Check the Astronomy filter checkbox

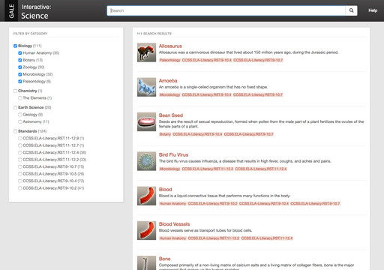tap(20, 121)
